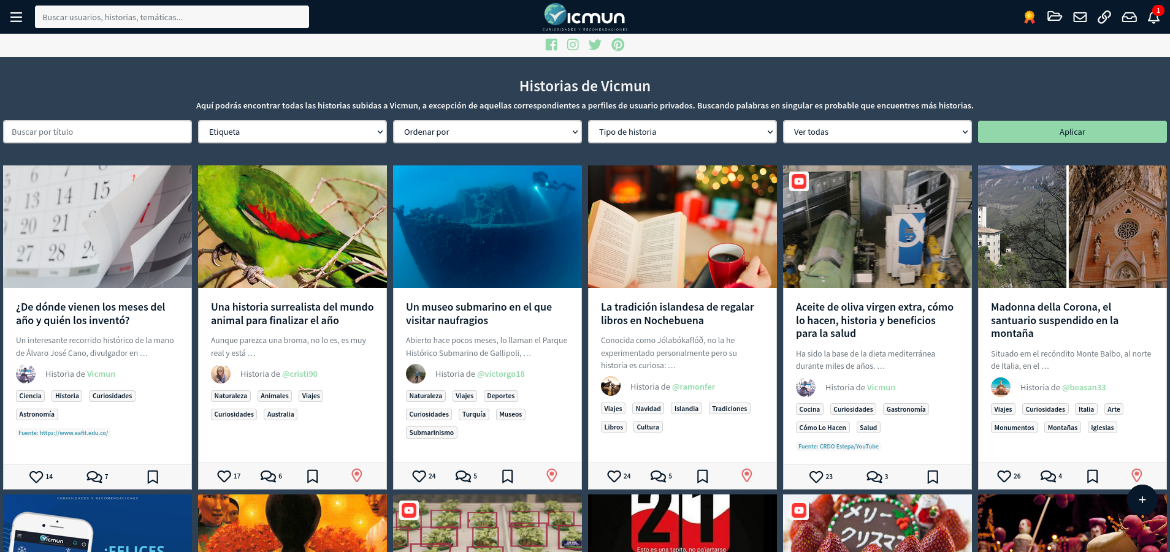
Task: Open the 'Un museo submarino' story title
Action: [x=479, y=314]
